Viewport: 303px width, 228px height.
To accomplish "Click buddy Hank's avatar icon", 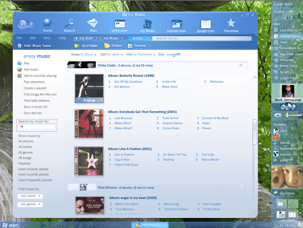I will tap(276, 131).
